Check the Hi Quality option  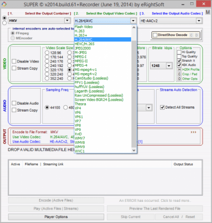pyautogui.click(x=179, y=52)
